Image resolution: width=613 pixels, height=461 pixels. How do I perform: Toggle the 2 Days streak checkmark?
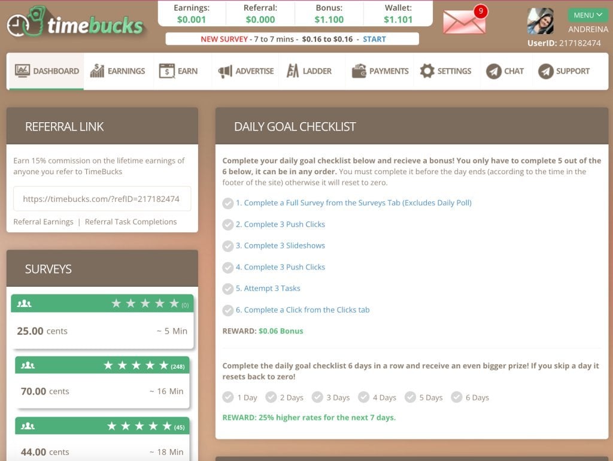pos(271,397)
